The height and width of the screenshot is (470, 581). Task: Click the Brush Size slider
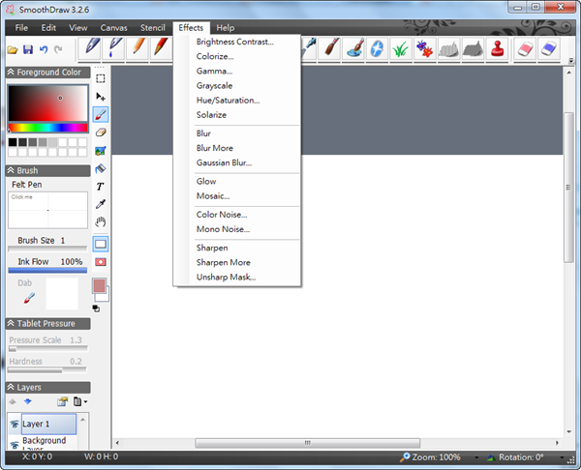47,249
